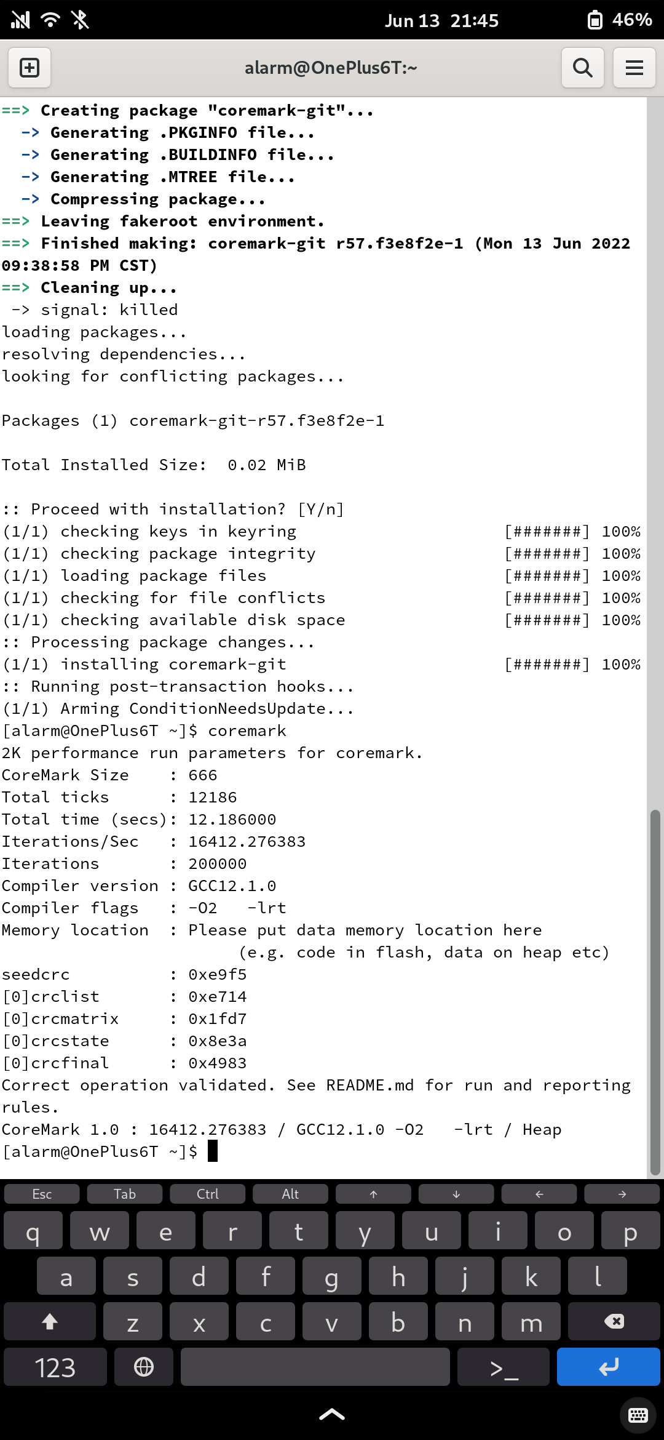Tap the Tab key
The width and height of the screenshot is (664, 1440).
(x=125, y=1194)
